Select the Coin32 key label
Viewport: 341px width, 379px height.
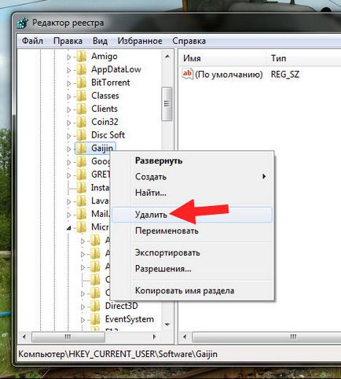click(104, 122)
